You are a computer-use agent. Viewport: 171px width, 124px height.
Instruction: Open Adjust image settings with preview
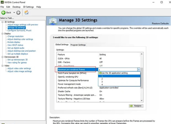[23, 25]
